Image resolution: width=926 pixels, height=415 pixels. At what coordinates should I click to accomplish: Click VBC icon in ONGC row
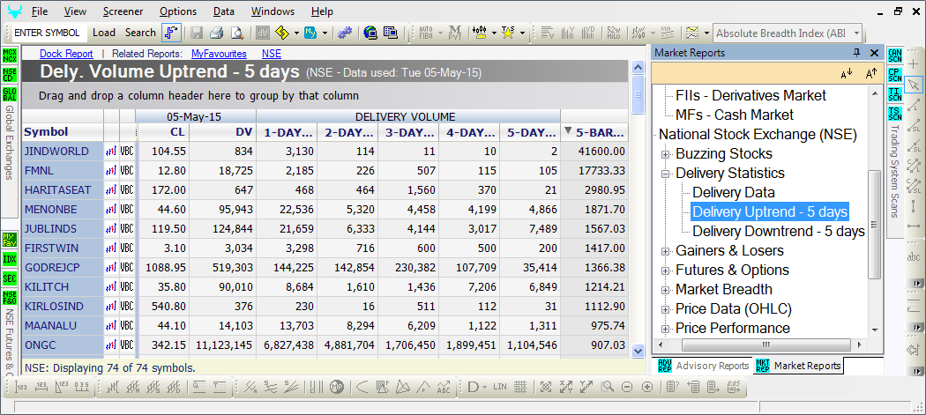(127, 345)
